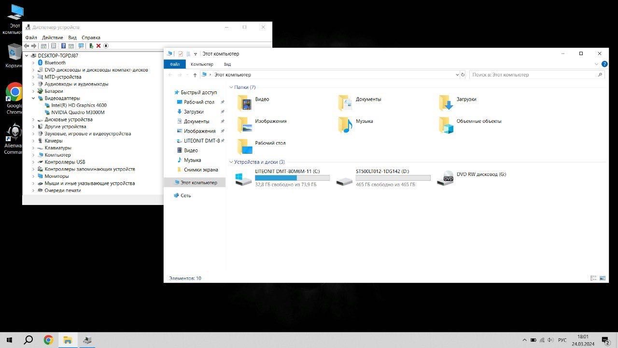Open the Изображения folder in Explorer
Screen dimensions: 618x348
[262, 124]
